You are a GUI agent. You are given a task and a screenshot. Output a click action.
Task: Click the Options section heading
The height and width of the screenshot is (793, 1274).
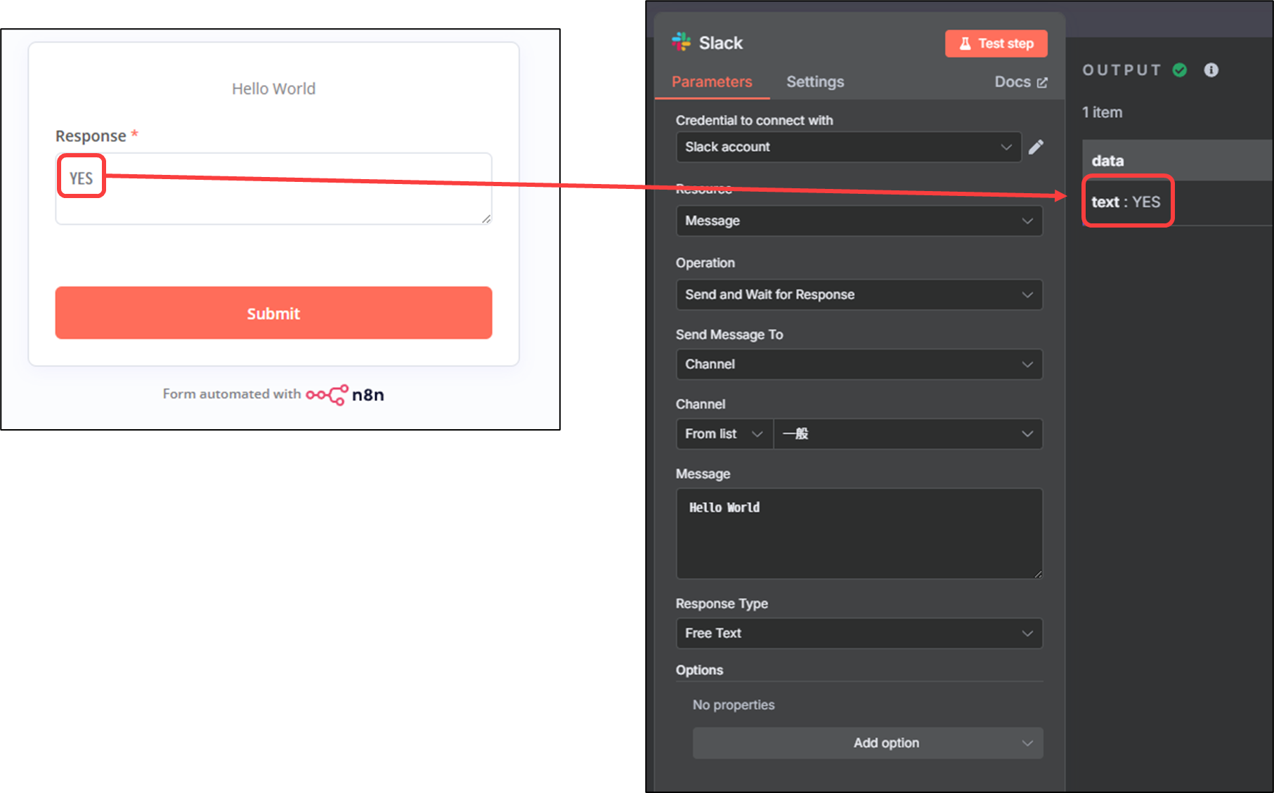click(x=699, y=670)
